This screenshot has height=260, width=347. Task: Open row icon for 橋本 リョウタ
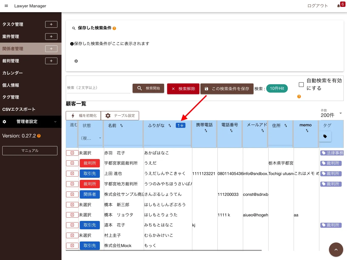(x=72, y=215)
